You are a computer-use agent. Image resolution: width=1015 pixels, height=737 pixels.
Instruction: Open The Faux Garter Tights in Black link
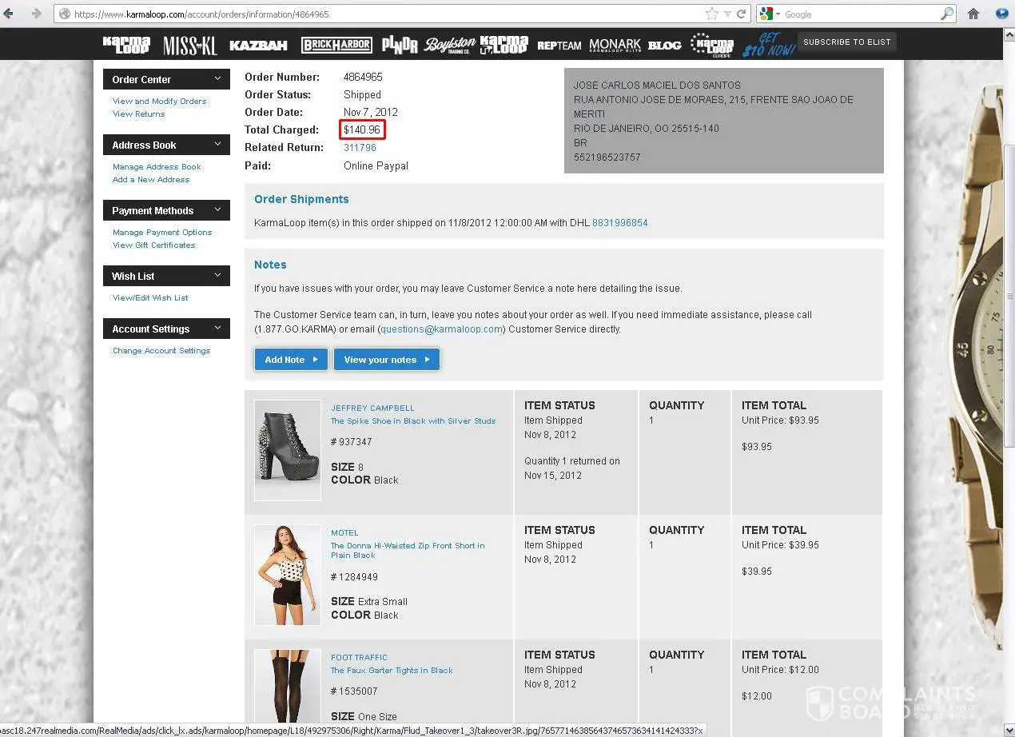tap(392, 671)
